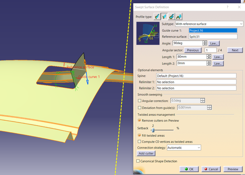Enable Canonical Shape Detection

[x=138, y=161]
